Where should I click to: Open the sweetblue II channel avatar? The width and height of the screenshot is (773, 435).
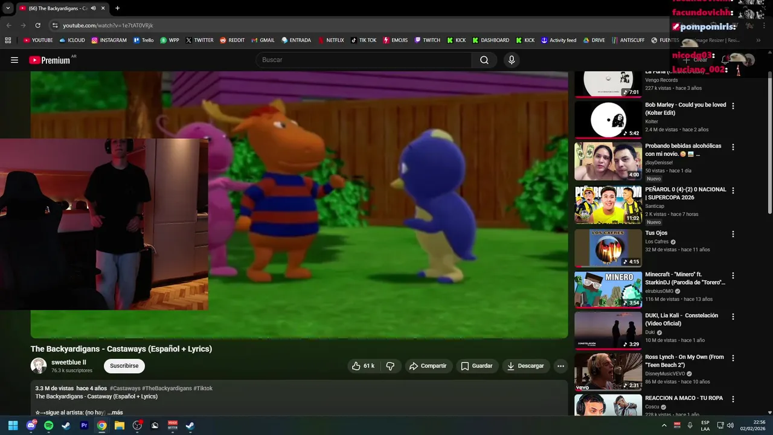pos(39,366)
